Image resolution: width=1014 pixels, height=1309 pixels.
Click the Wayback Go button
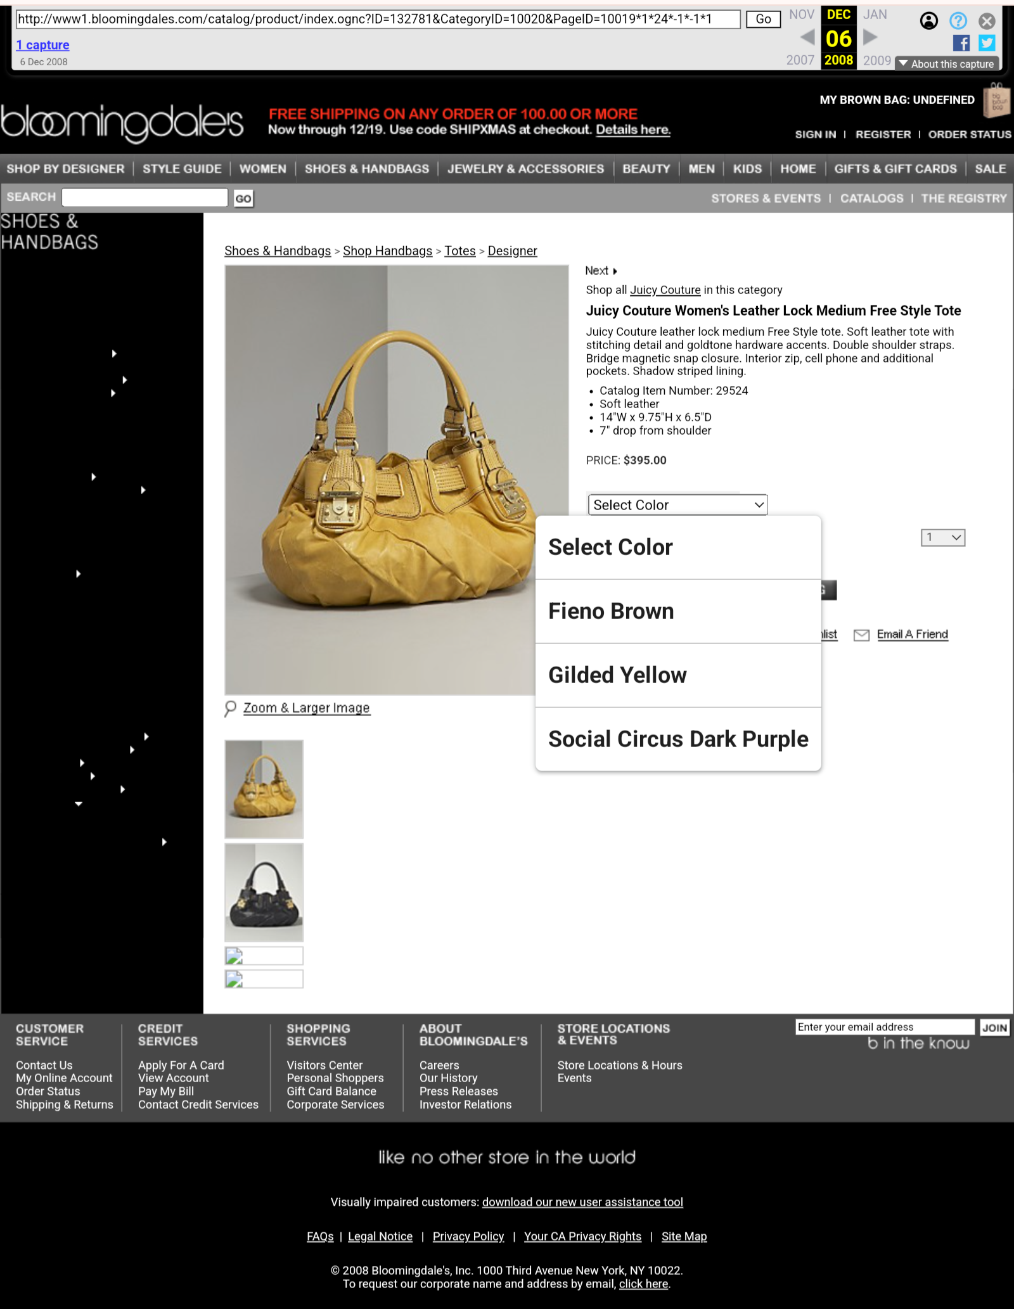(x=763, y=19)
